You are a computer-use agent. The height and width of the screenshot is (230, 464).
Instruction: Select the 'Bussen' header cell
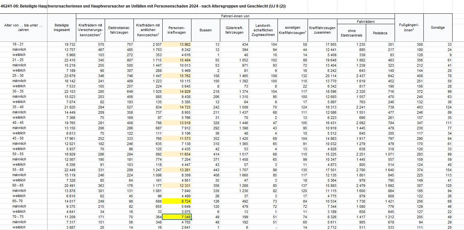click(205, 30)
